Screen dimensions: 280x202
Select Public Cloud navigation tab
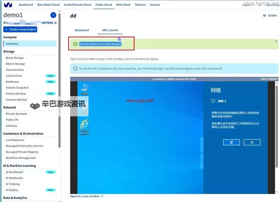pos(103,4)
